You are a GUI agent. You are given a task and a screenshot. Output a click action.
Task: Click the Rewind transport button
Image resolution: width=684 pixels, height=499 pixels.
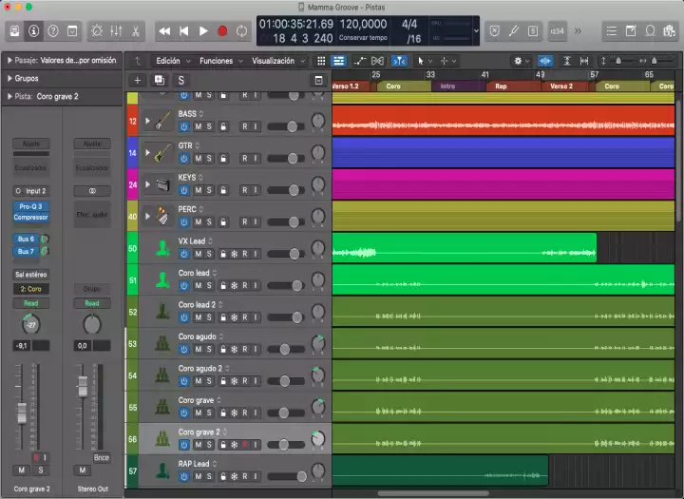(x=164, y=31)
